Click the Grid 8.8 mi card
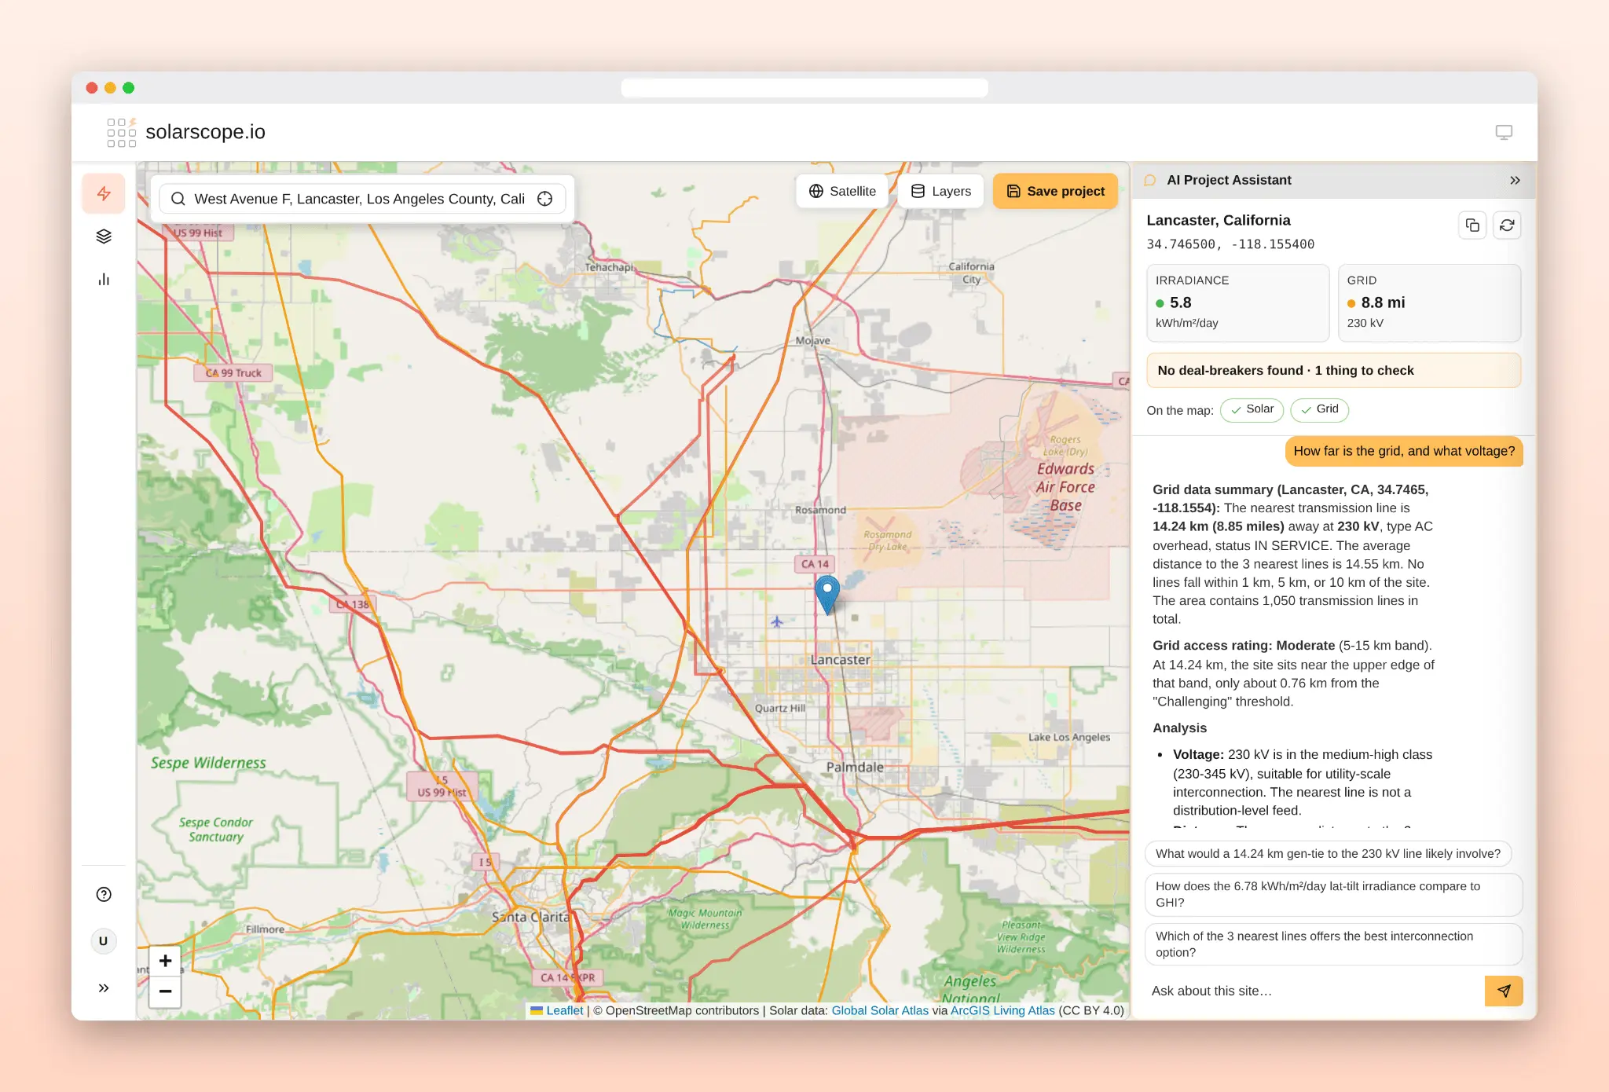1609x1092 pixels. (1429, 302)
